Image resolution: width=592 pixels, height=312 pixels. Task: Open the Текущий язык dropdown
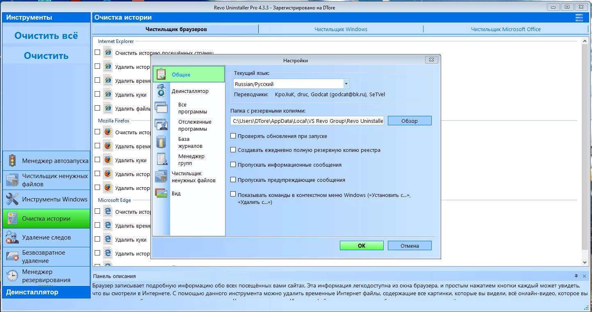click(x=346, y=84)
